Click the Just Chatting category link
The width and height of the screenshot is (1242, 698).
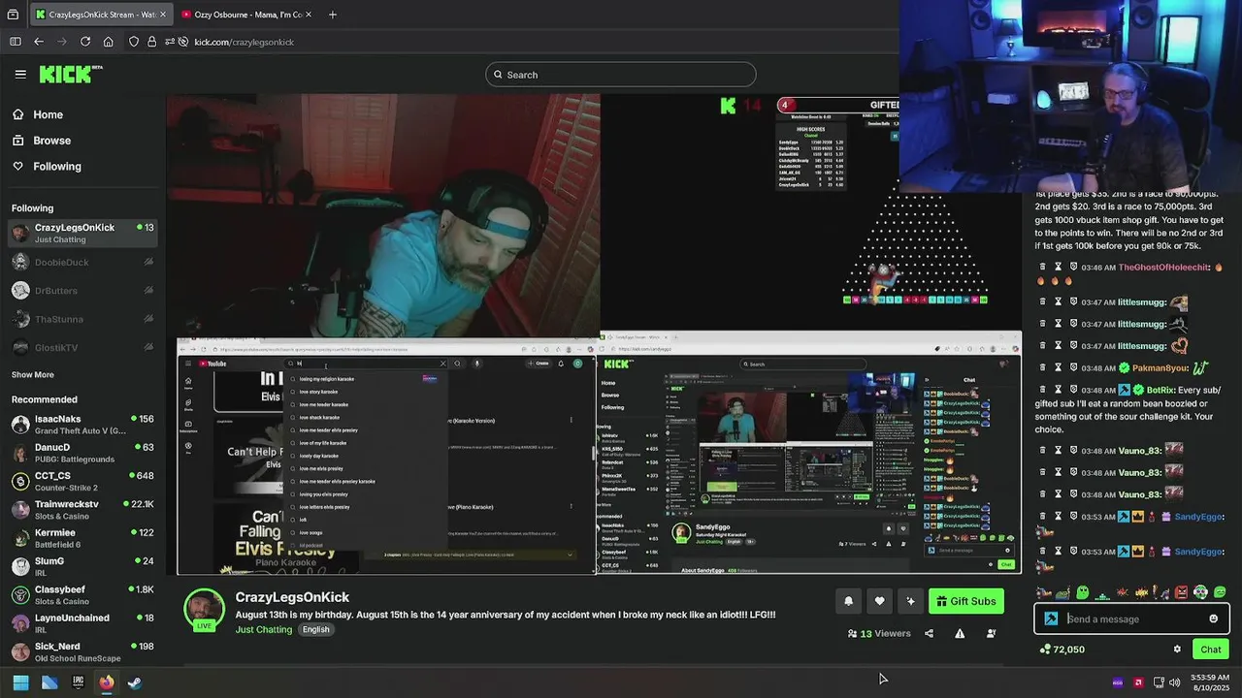pos(263,629)
